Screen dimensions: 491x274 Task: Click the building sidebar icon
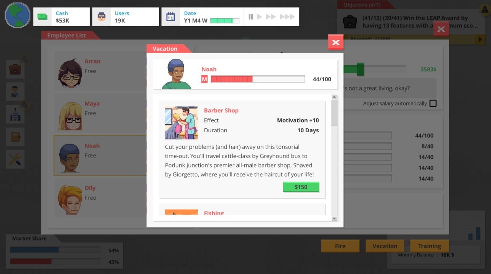(15, 114)
